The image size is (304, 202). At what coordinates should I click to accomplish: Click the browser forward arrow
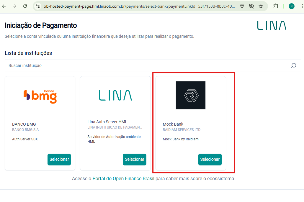click(14, 6)
